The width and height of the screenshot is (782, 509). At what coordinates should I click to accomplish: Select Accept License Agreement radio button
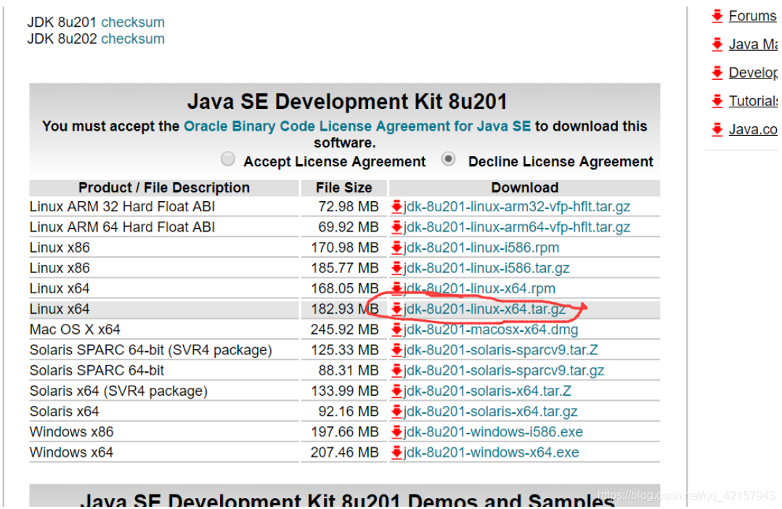[228, 159]
